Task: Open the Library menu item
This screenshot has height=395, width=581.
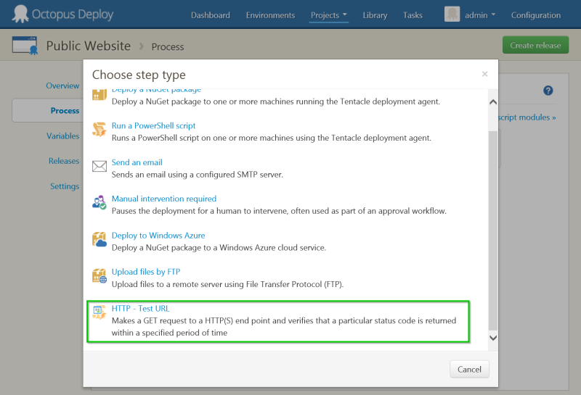Action: pos(375,15)
